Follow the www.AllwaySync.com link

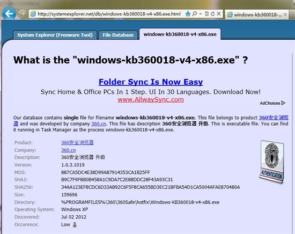151,99
